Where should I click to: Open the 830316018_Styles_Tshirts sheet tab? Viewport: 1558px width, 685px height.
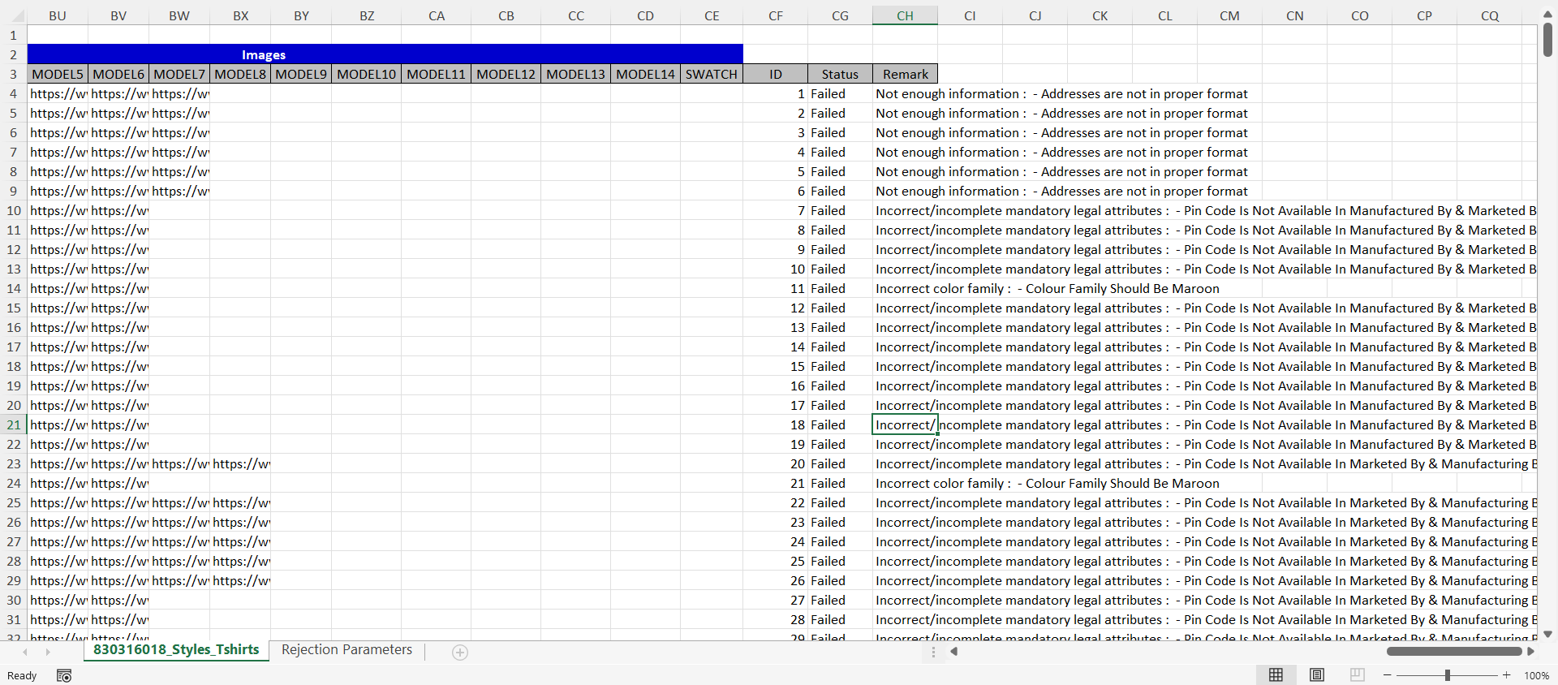[x=176, y=650]
